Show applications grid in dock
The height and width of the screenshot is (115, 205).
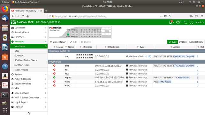click(x=5, y=110)
